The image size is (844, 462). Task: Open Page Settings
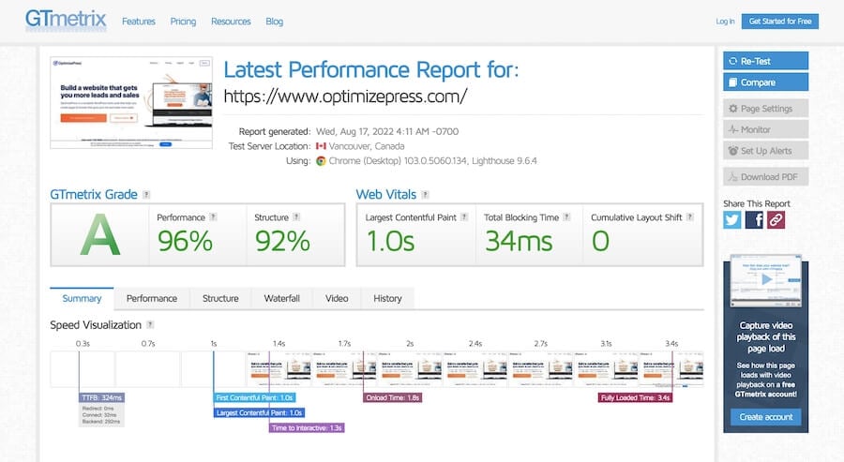pos(765,108)
